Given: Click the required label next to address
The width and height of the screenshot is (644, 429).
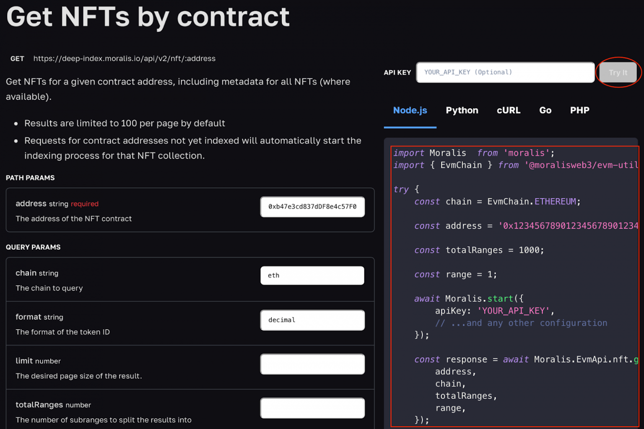Looking at the screenshot, I should (x=84, y=204).
